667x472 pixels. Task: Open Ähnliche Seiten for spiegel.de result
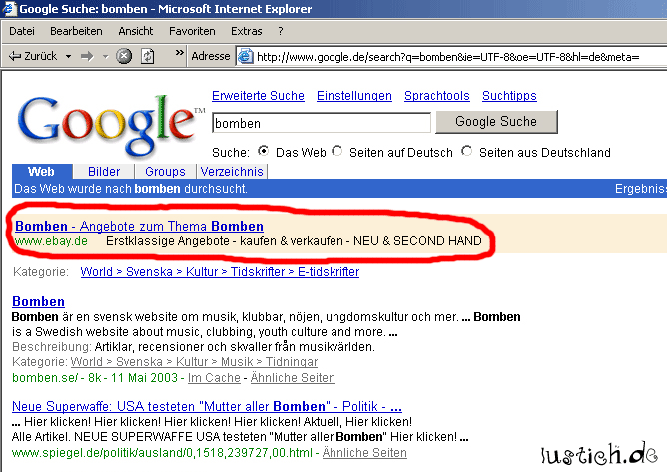pos(364,452)
